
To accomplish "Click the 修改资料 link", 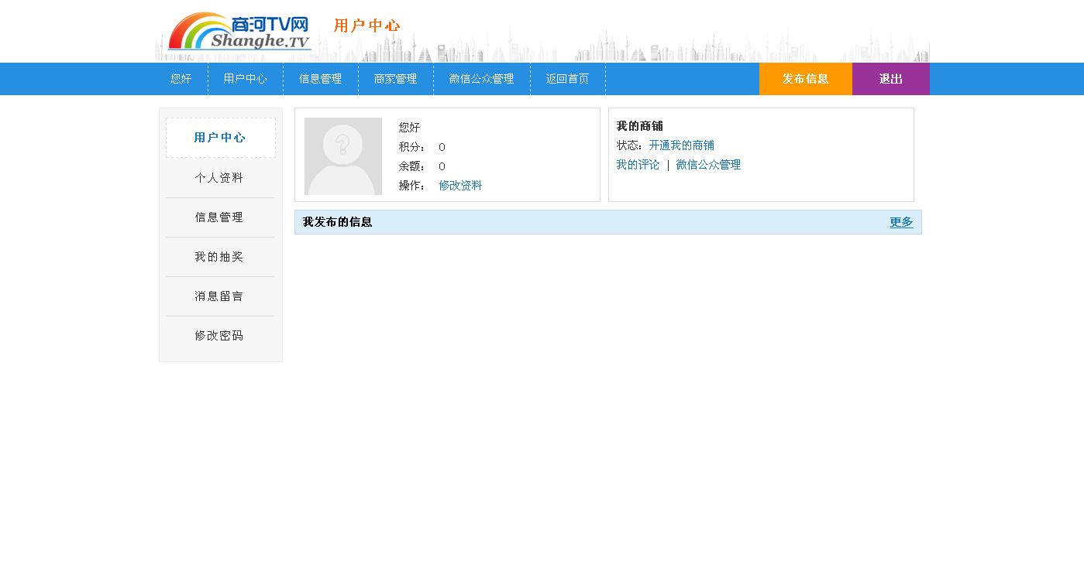I will 460,186.
